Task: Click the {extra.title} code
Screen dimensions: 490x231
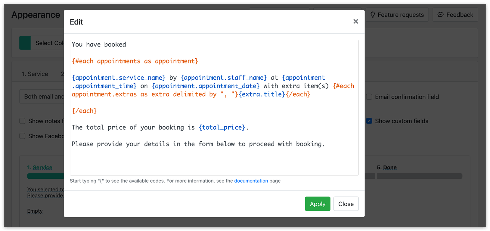Action: coord(262,94)
